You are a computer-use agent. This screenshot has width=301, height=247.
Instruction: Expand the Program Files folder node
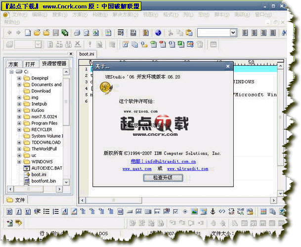click(19, 123)
